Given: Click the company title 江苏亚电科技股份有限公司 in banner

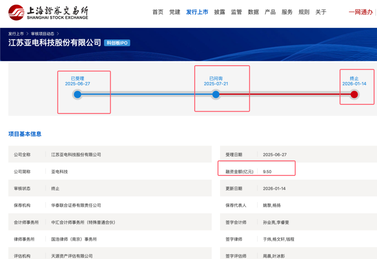Looking at the screenshot, I should point(54,43).
